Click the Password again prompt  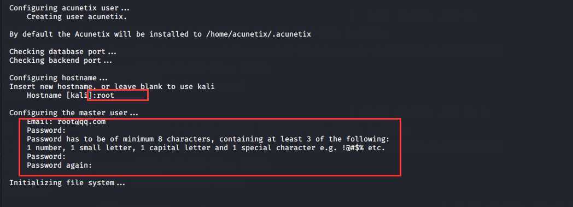click(x=59, y=165)
